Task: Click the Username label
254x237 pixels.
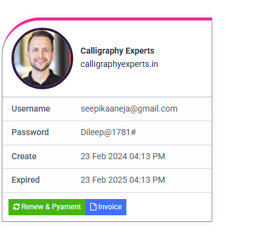Action: [x=31, y=109]
